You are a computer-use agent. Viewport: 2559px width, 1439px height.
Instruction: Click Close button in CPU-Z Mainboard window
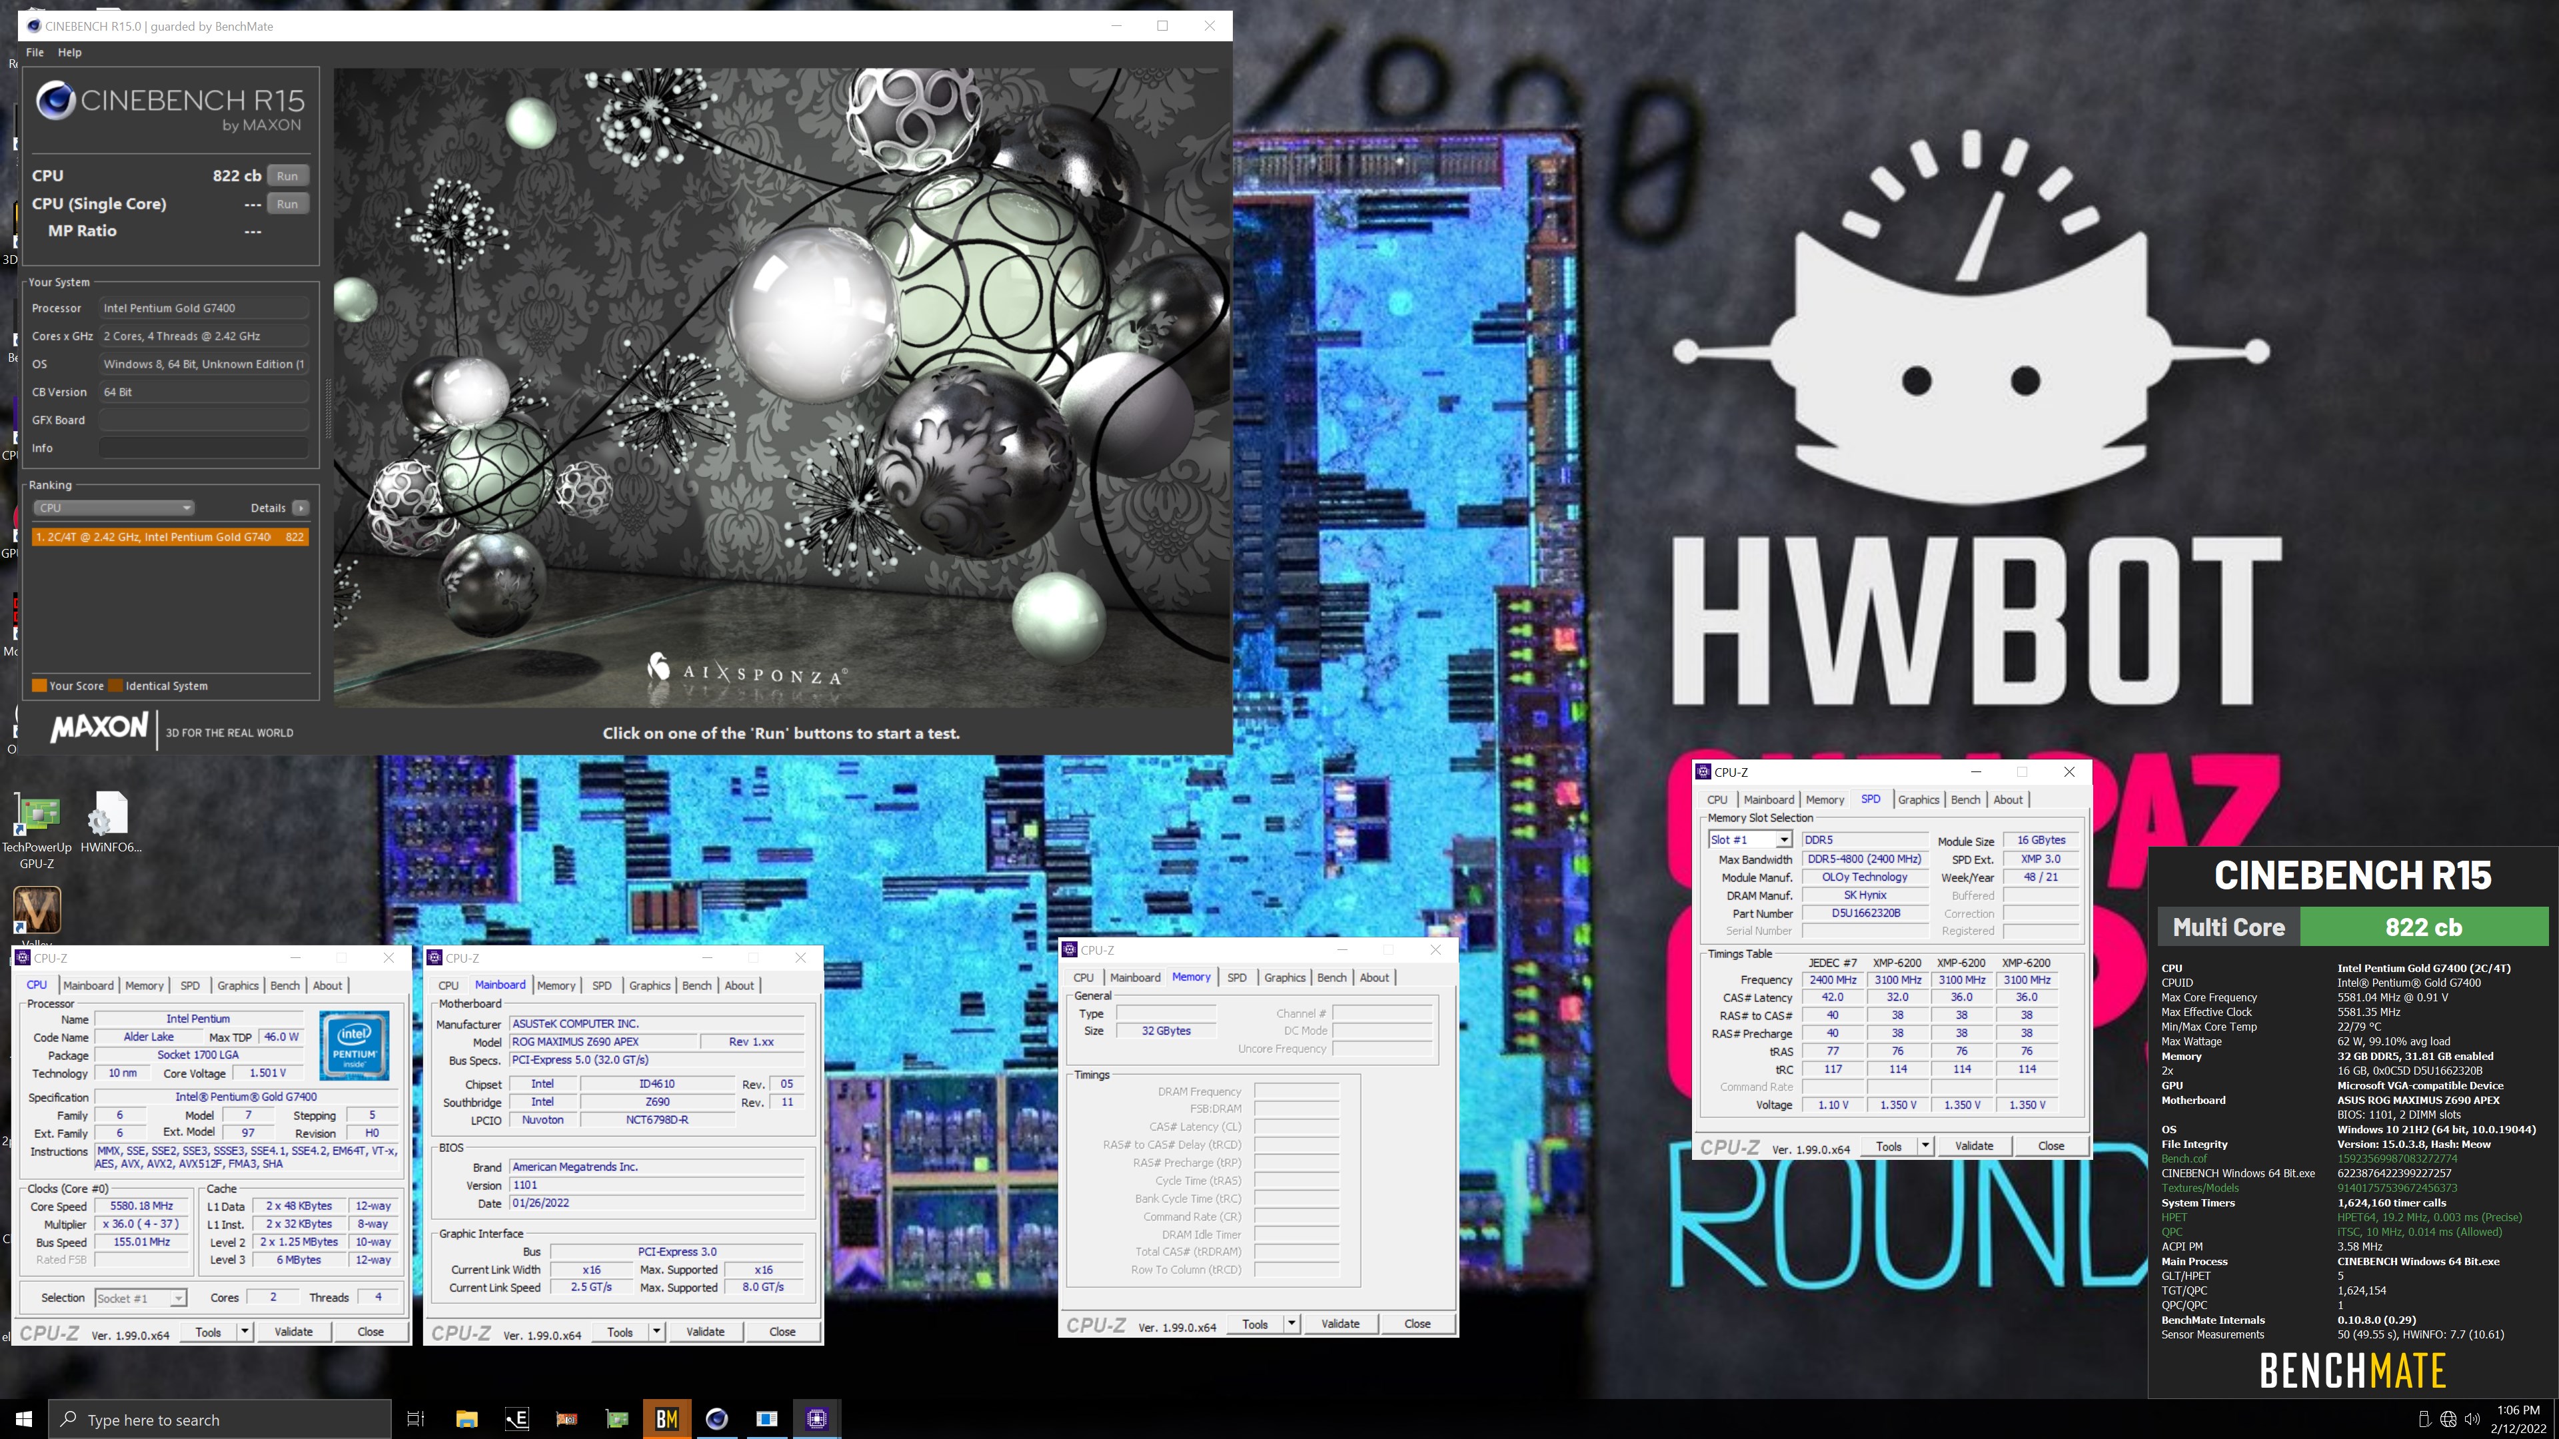(783, 1332)
